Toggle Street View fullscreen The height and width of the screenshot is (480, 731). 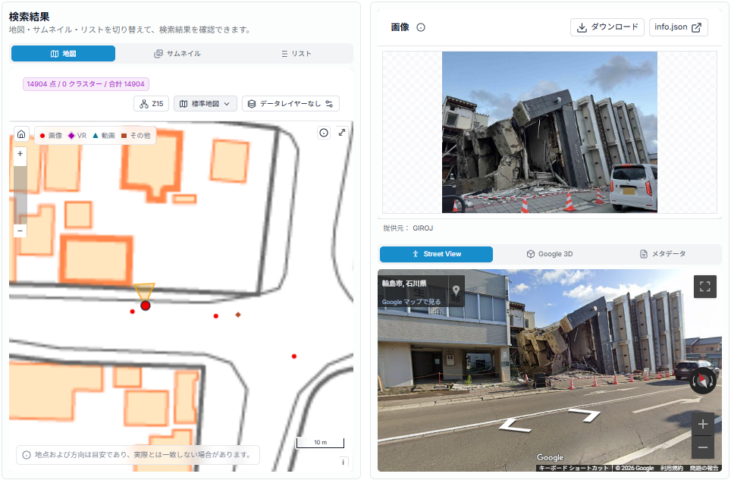(705, 286)
